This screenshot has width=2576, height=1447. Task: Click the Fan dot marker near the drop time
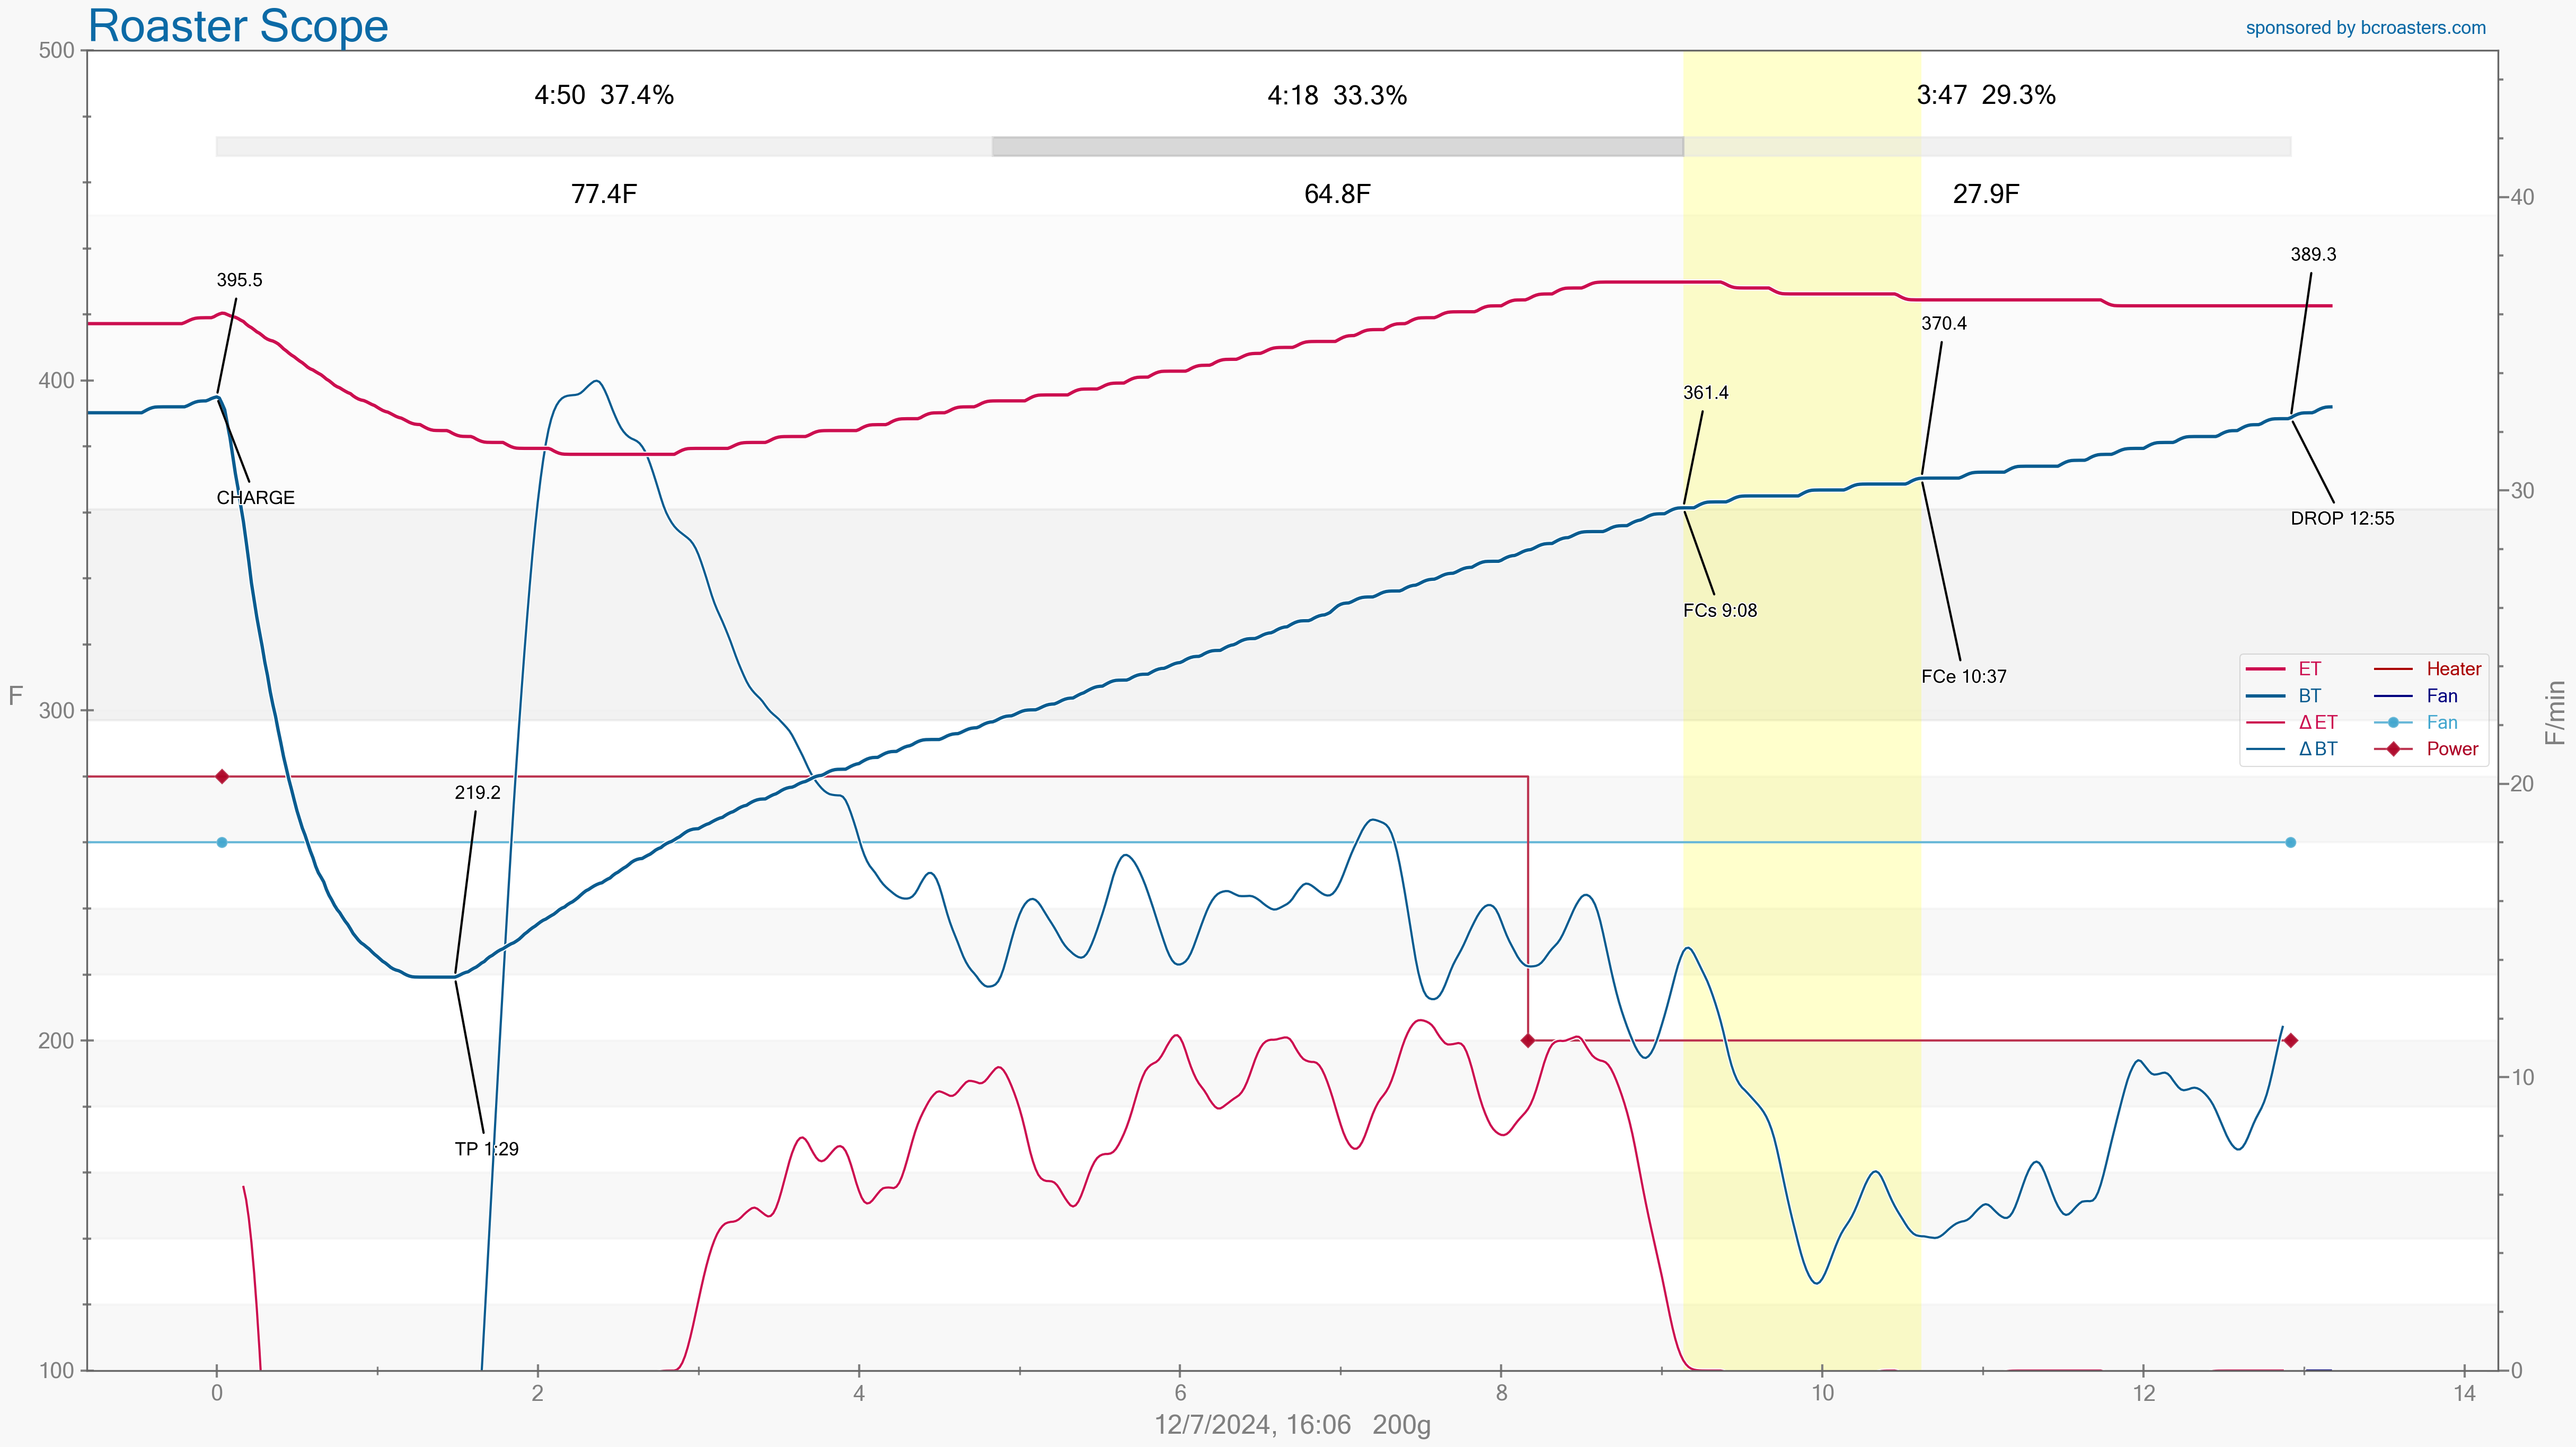tap(2290, 842)
